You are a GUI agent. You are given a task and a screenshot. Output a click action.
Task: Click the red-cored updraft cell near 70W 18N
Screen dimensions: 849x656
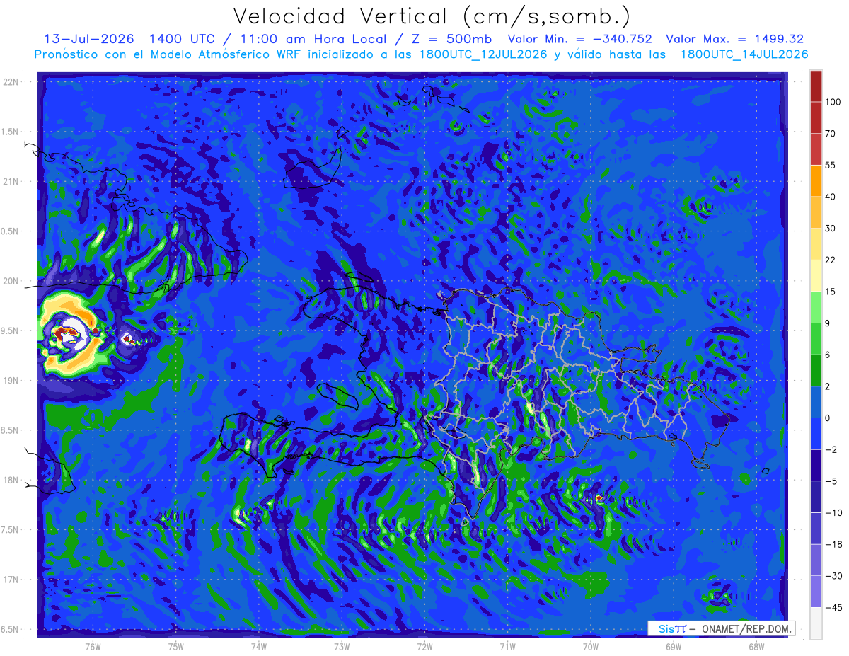tap(599, 498)
